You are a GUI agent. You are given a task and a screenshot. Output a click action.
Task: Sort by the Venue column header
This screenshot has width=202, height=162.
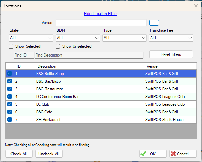point(171,66)
